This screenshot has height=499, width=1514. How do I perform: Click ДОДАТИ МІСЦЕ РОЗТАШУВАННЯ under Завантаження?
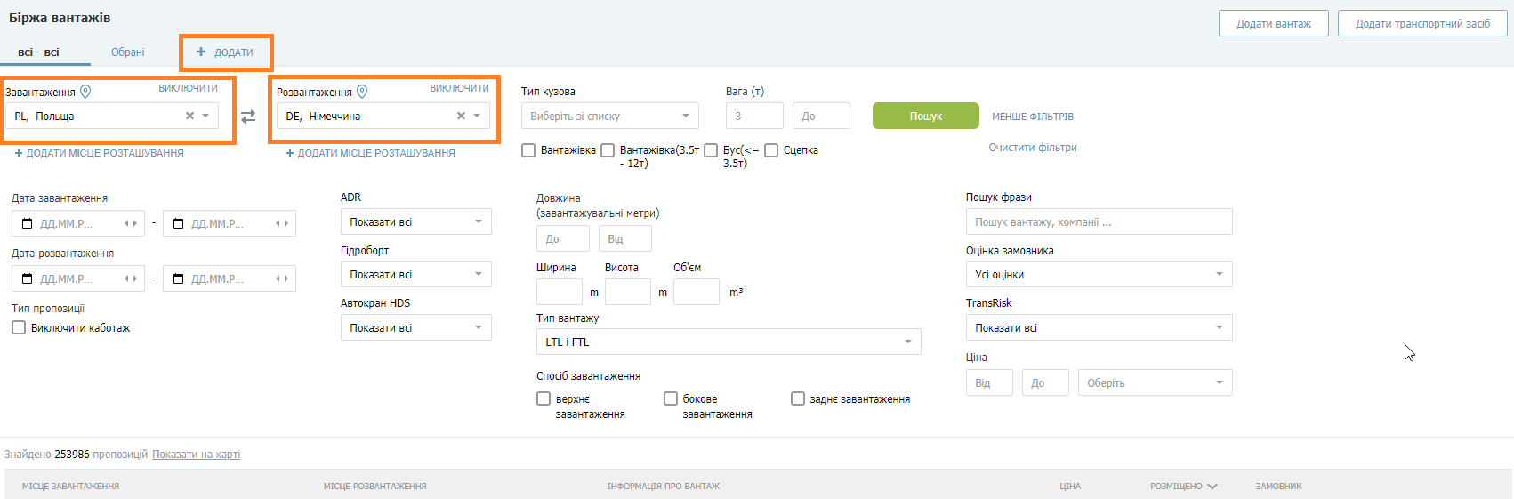(x=100, y=153)
